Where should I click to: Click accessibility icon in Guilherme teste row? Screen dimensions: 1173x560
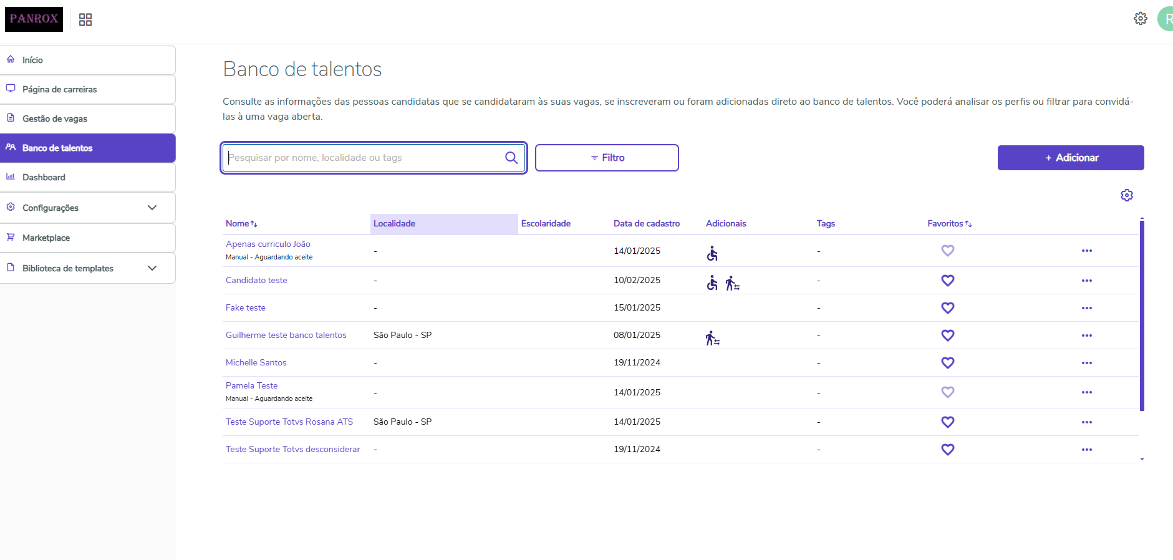tap(712, 338)
